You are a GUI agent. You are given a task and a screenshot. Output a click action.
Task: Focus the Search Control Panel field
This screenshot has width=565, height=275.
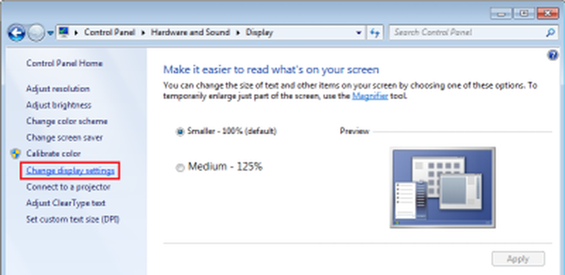[x=466, y=33]
